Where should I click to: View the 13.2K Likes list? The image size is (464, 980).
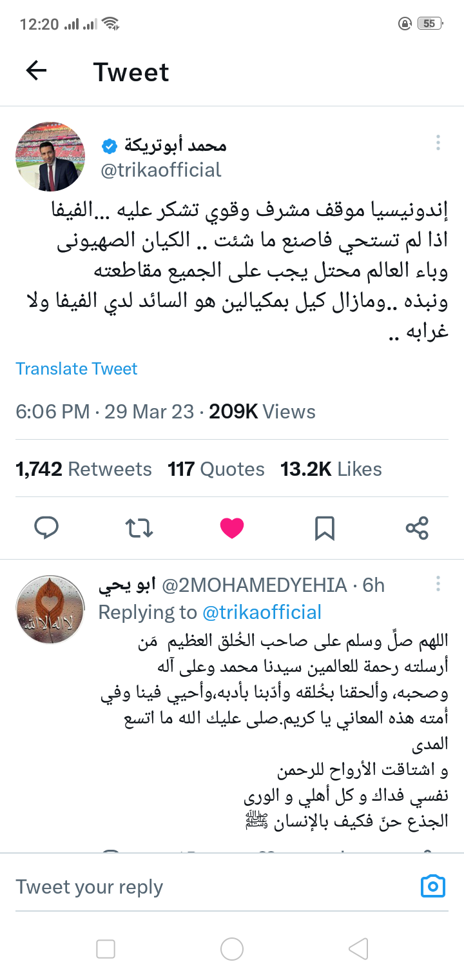pos(331,469)
